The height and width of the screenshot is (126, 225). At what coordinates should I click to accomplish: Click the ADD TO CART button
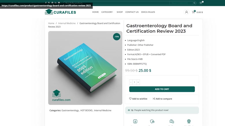coord(162,89)
